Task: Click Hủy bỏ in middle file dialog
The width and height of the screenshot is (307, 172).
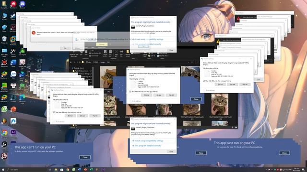Action: click(171, 95)
